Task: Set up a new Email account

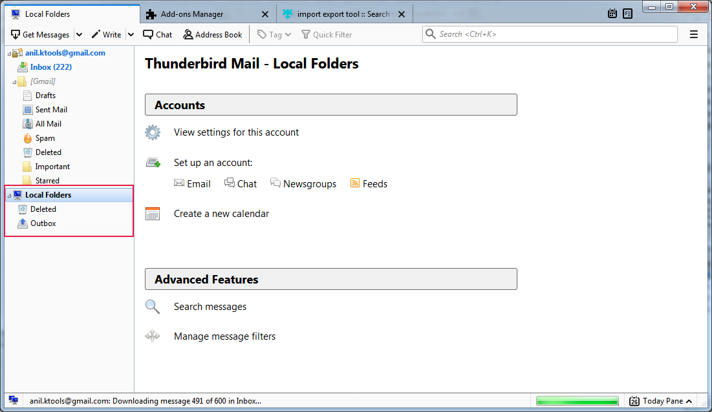Action: point(199,183)
